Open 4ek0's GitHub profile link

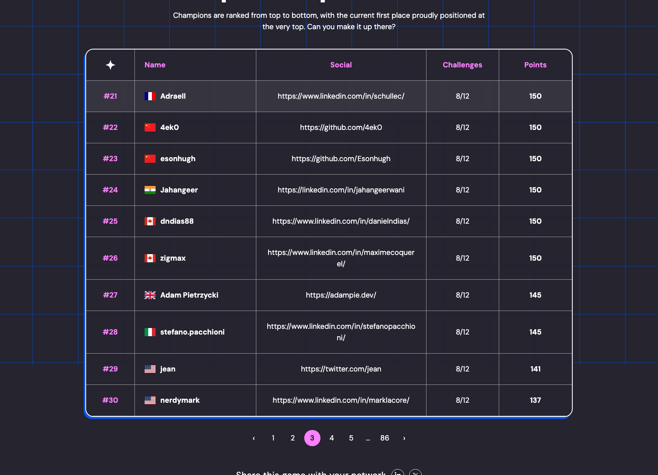point(341,127)
